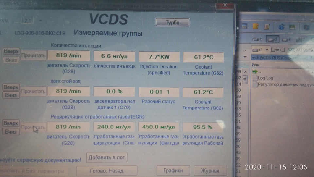Click the calculator icon in the file manager toolbar
The width and height of the screenshot is (314, 177).
pos(245,26)
